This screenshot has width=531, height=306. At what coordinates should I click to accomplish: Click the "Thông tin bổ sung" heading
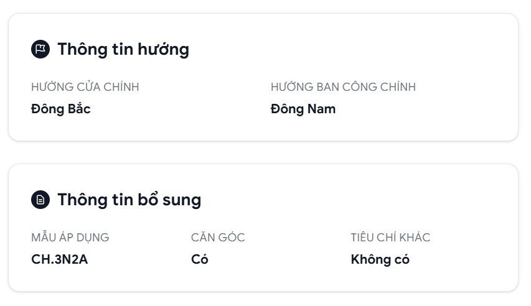pos(129,200)
